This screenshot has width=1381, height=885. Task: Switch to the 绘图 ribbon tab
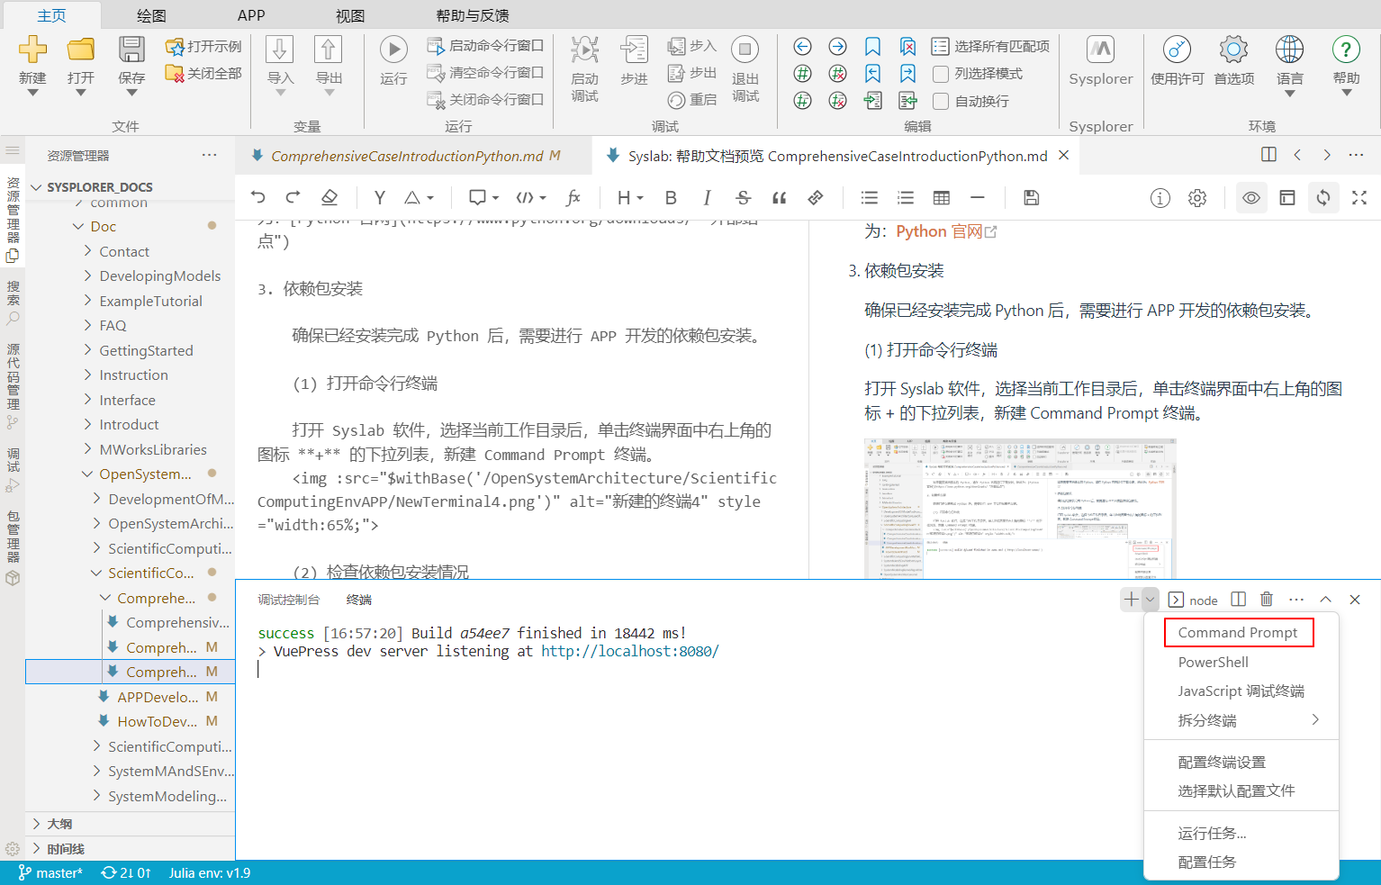tap(151, 15)
